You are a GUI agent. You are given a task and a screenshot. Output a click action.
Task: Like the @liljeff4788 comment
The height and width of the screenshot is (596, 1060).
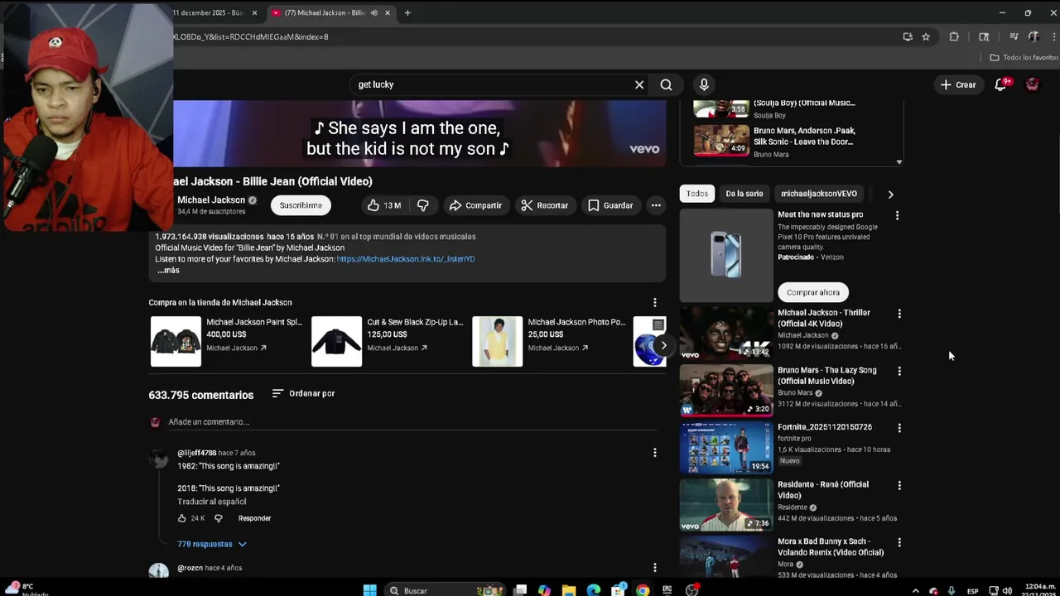[182, 518]
